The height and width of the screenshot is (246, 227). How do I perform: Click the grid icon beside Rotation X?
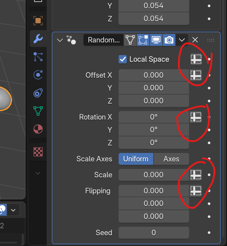(196, 117)
